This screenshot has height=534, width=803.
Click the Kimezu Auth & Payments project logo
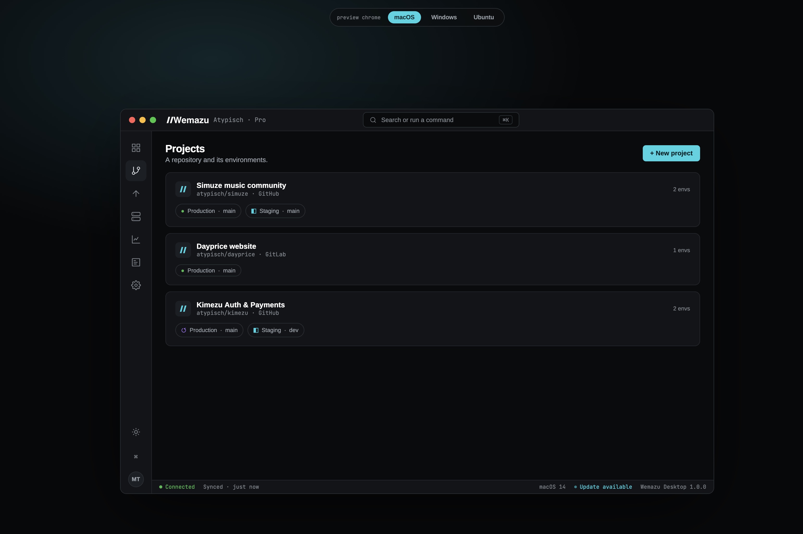(x=183, y=309)
